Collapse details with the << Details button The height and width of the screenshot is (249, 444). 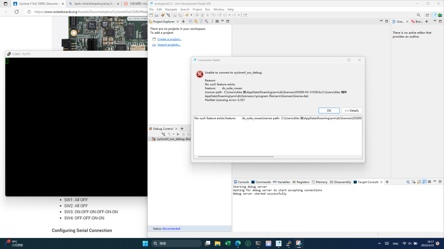click(x=352, y=110)
